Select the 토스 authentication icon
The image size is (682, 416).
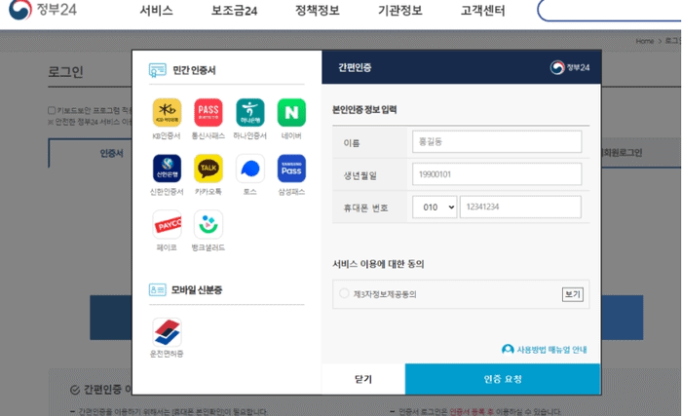pos(250,168)
